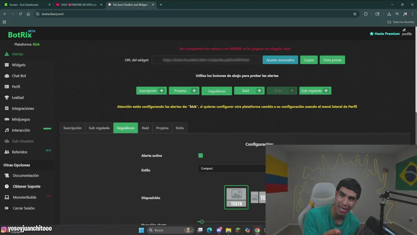Viewport: 417px width, 235px height.
Task: Open the Estilo Compact dropdown
Action: tap(232, 168)
